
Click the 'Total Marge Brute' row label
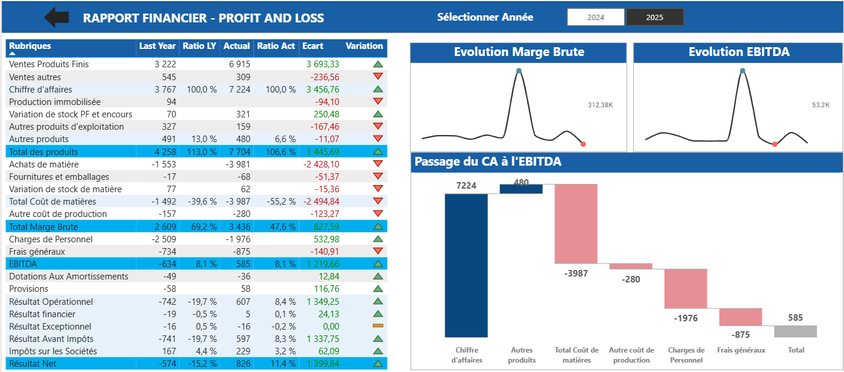44,226
